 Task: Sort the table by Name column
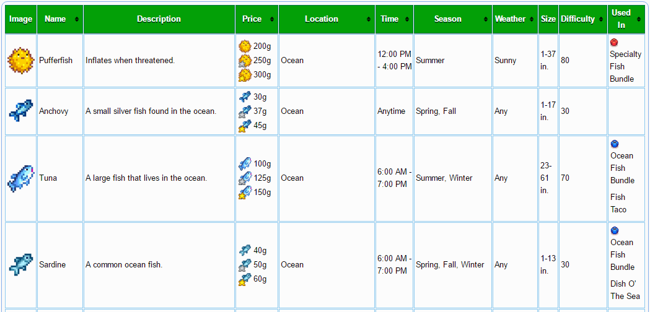[59, 19]
